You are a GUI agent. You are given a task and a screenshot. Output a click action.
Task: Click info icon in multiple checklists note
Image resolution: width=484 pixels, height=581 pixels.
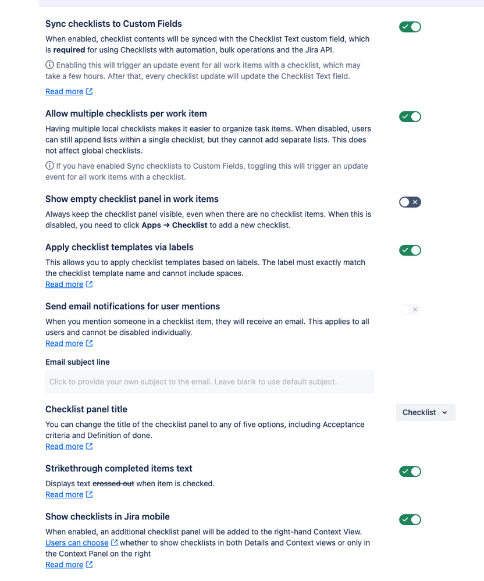click(x=49, y=166)
